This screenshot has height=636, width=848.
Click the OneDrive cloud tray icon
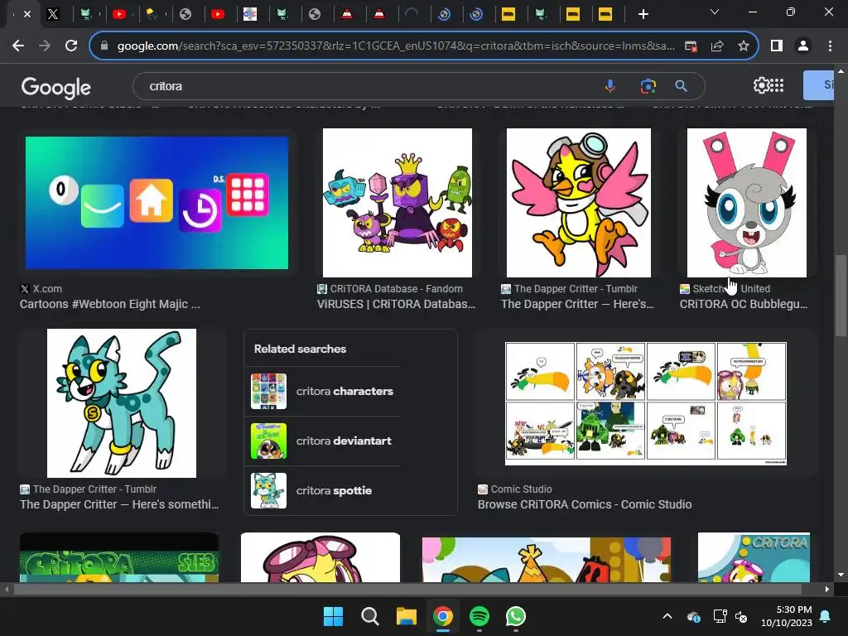pos(694,616)
